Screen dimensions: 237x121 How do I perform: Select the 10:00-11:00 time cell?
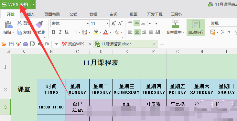(51, 107)
